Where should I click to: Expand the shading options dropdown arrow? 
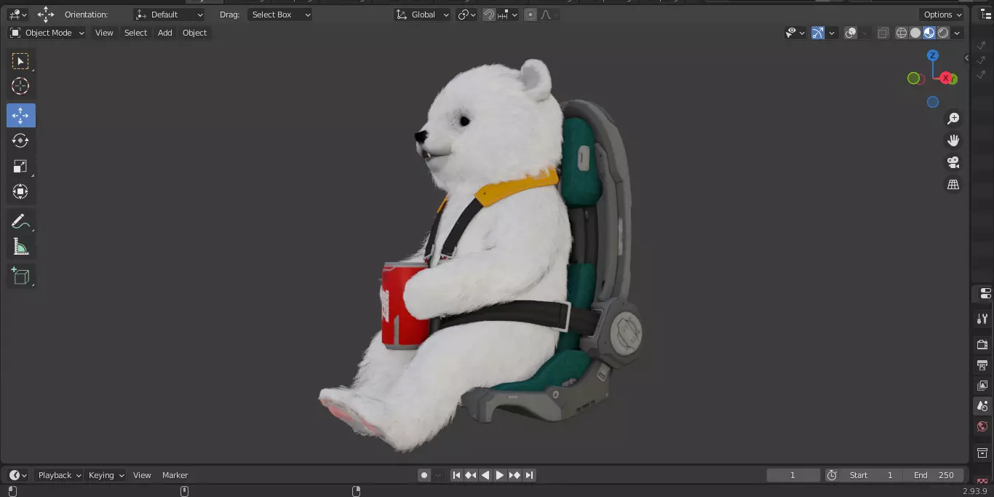click(958, 33)
